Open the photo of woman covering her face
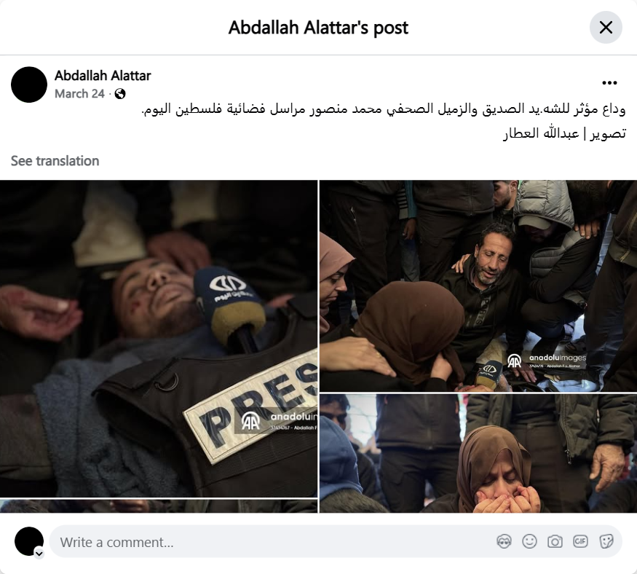The height and width of the screenshot is (574, 637). [478, 453]
